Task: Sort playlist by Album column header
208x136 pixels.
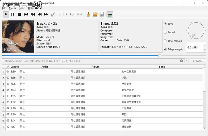Action: [x=96, y=67]
